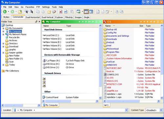Select pagefile.sys file
Viewport: 164px width, 119px height.
tap(112, 91)
